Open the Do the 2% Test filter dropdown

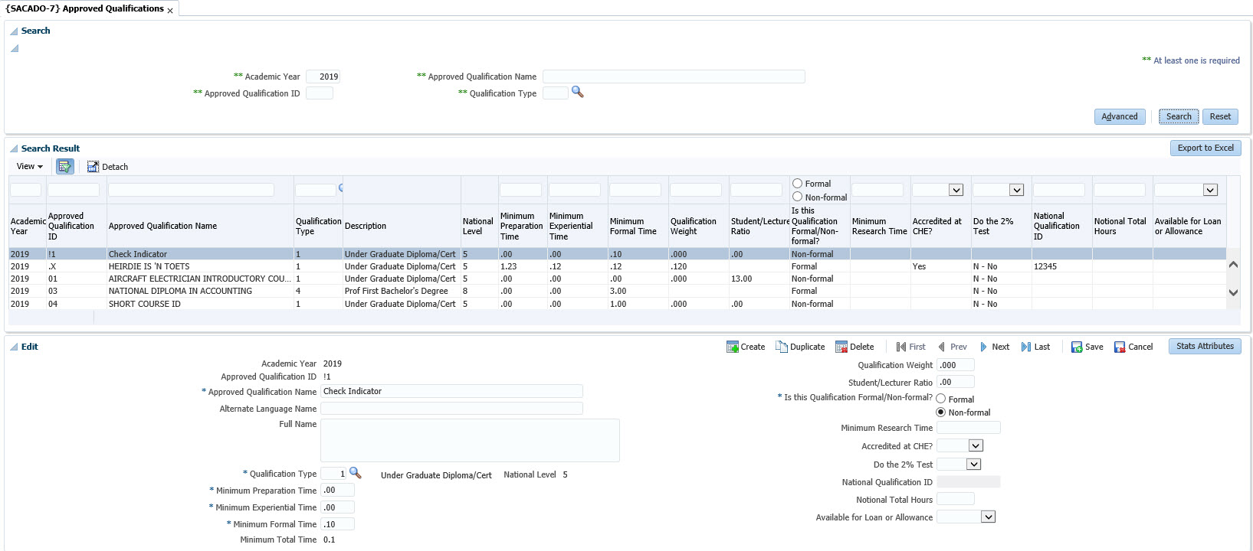(1016, 190)
